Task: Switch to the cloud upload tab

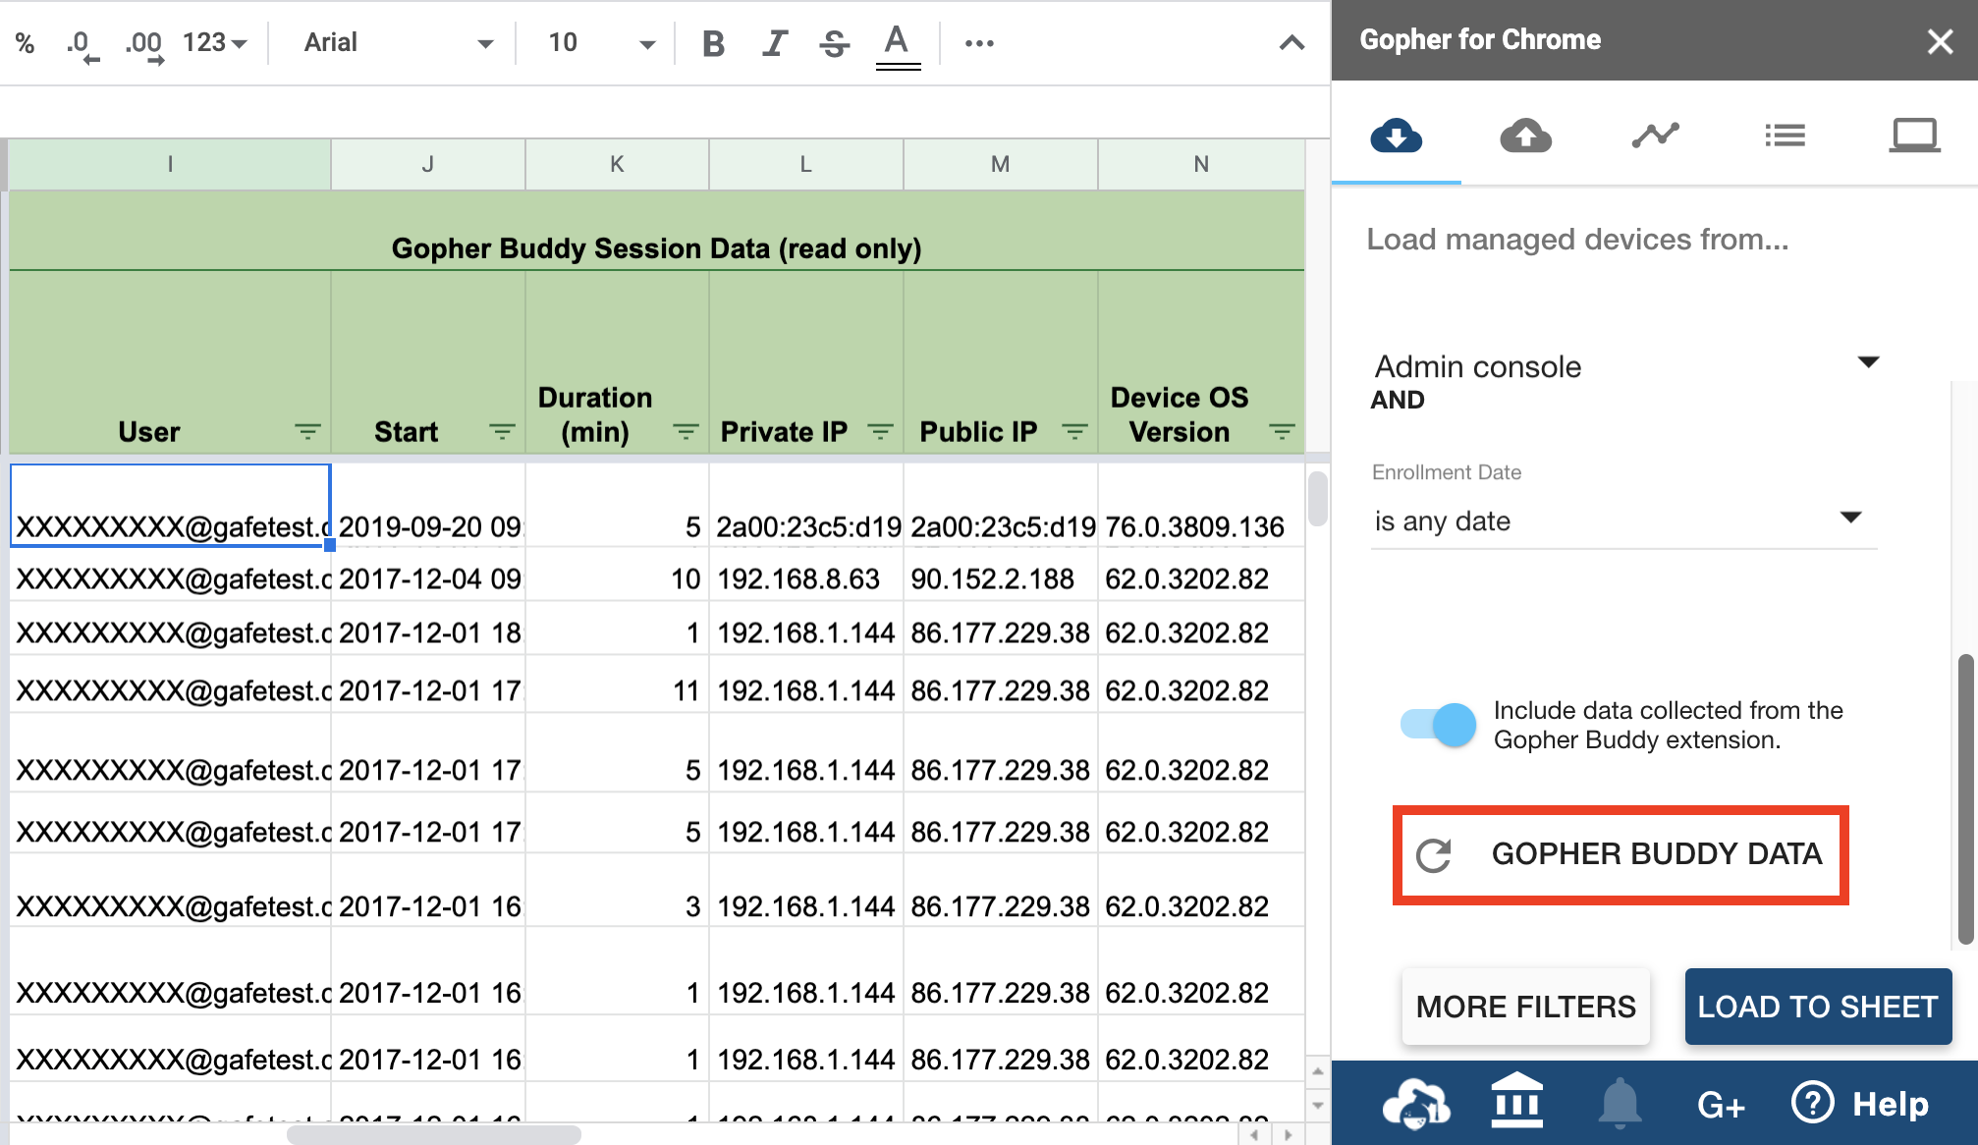Action: pyautogui.click(x=1525, y=136)
